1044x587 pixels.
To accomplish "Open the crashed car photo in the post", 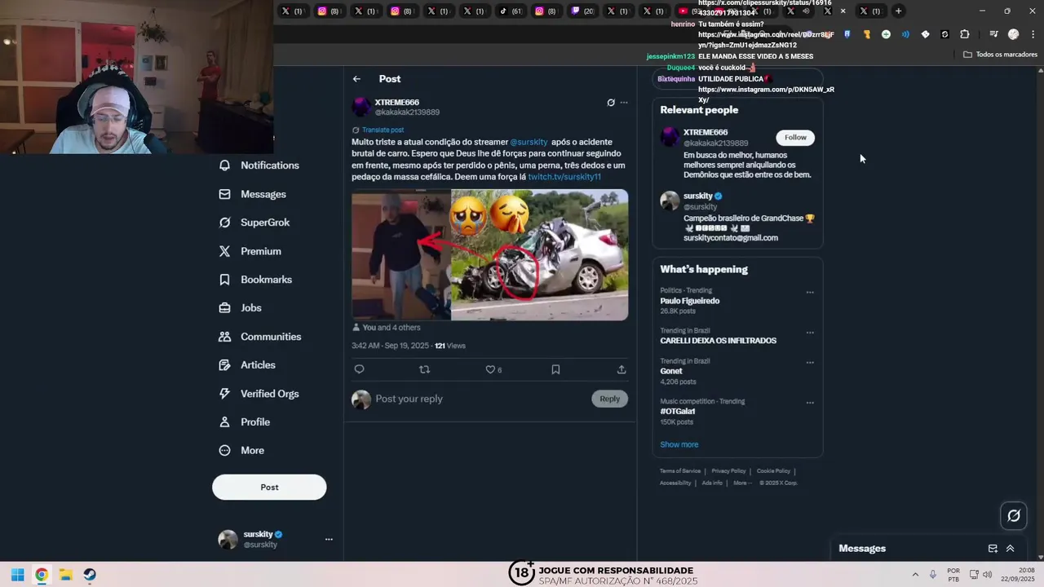I will coord(540,255).
